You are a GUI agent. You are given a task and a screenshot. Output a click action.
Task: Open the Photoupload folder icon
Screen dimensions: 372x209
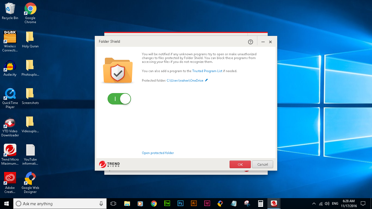(30, 68)
